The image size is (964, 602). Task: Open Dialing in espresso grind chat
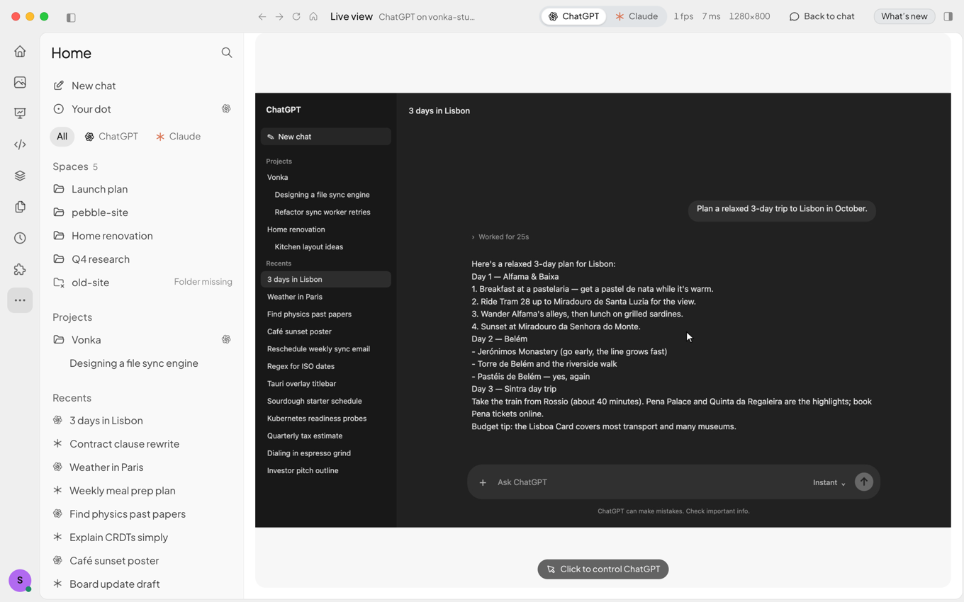click(325, 453)
